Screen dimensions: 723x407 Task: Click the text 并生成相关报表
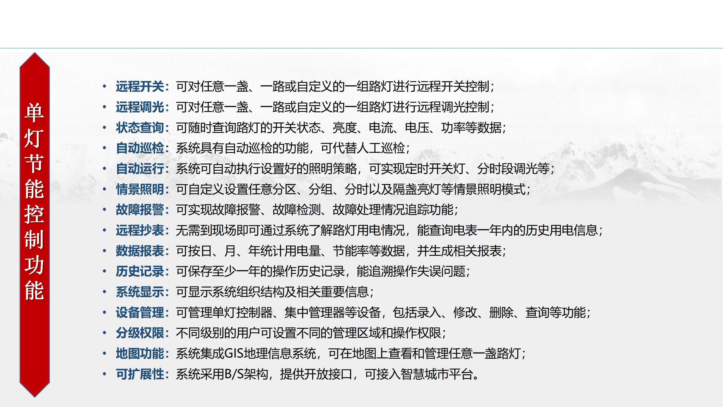coord(459,251)
